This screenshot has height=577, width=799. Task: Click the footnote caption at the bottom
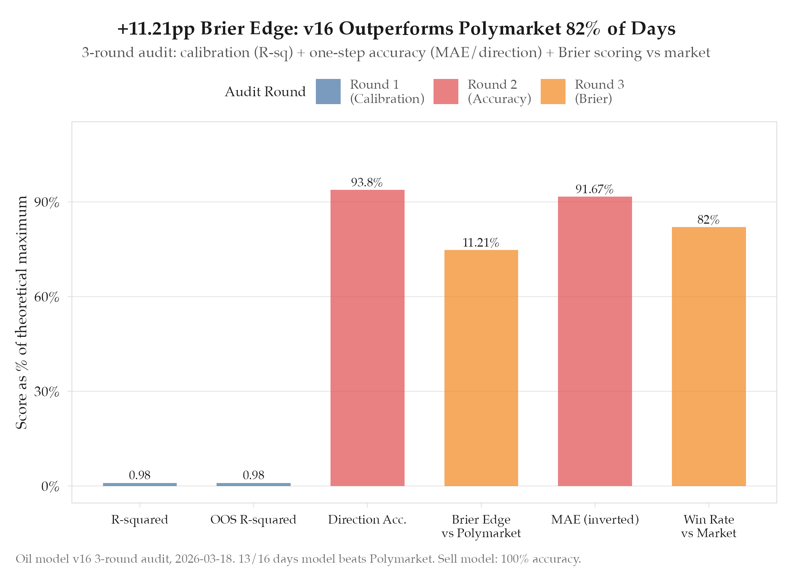click(298, 559)
